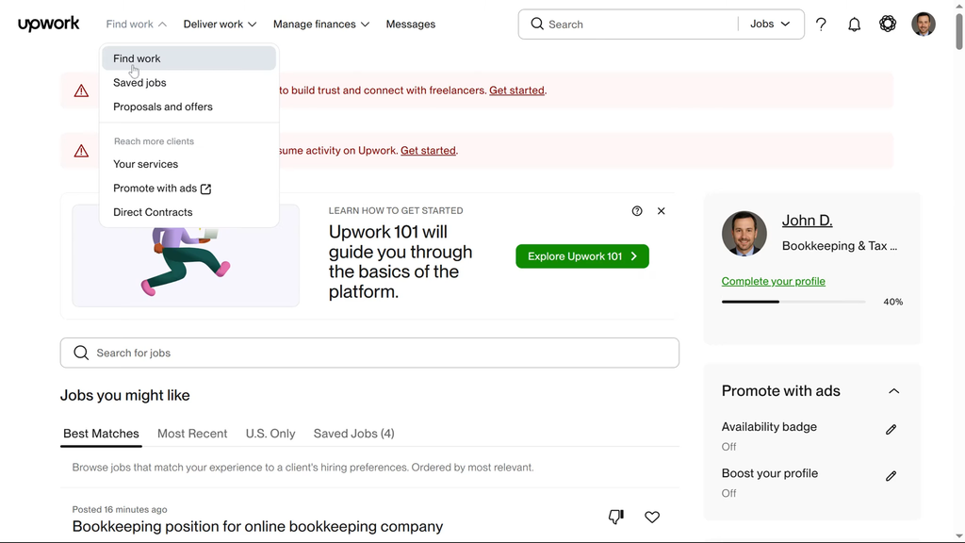Edit the Boost your profile setting
This screenshot has height=543, width=965.
891,476
